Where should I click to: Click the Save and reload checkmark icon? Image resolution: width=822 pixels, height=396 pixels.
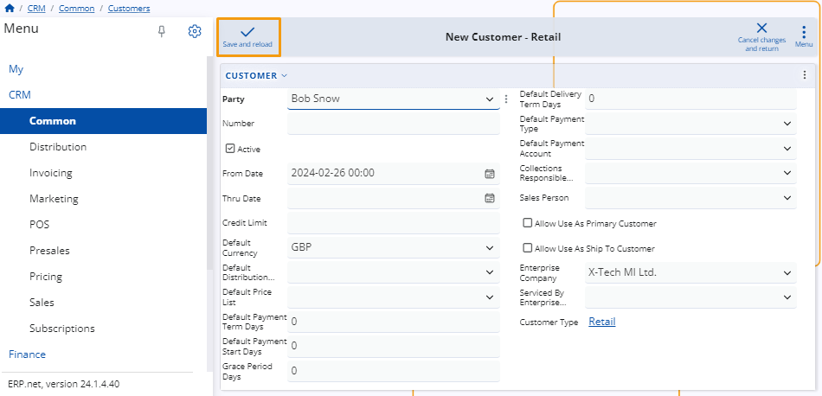247,32
